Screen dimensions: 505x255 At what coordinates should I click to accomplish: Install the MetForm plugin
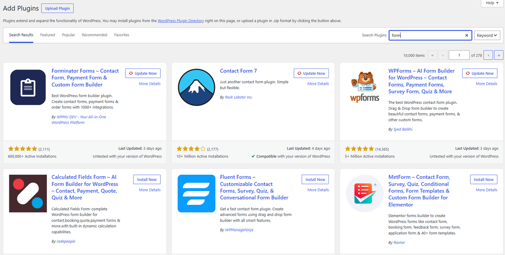484,179
